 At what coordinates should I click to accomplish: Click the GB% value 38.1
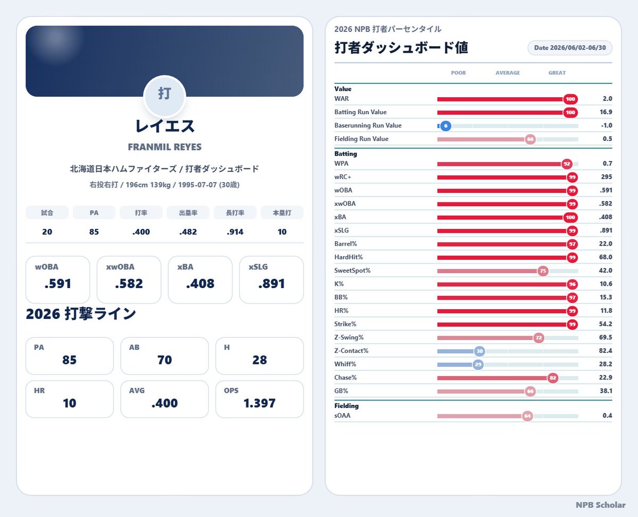pyautogui.click(x=606, y=391)
